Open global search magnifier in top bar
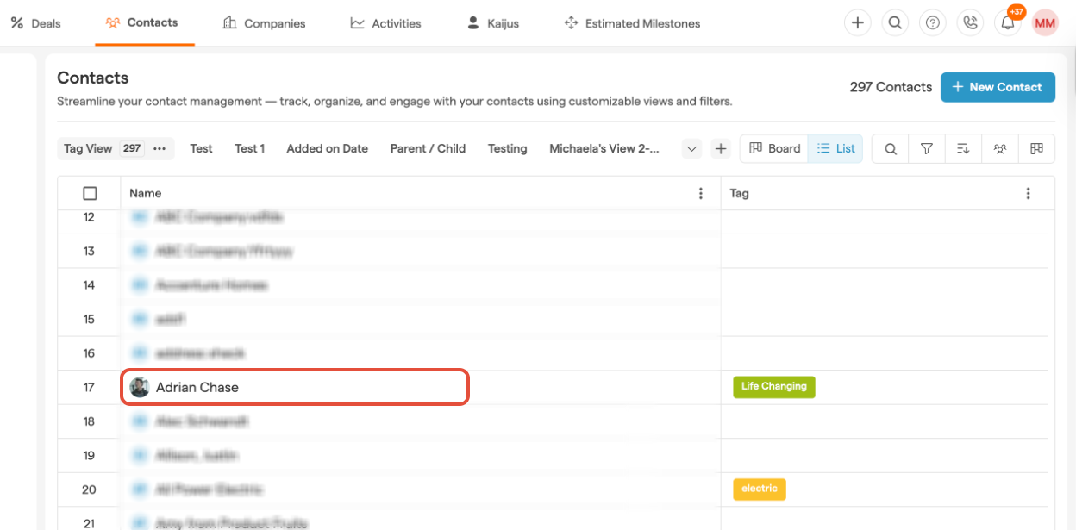The image size is (1076, 530). click(x=895, y=23)
